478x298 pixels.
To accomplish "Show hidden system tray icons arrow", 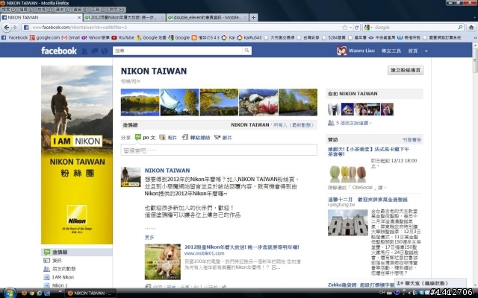I will (x=409, y=293).
